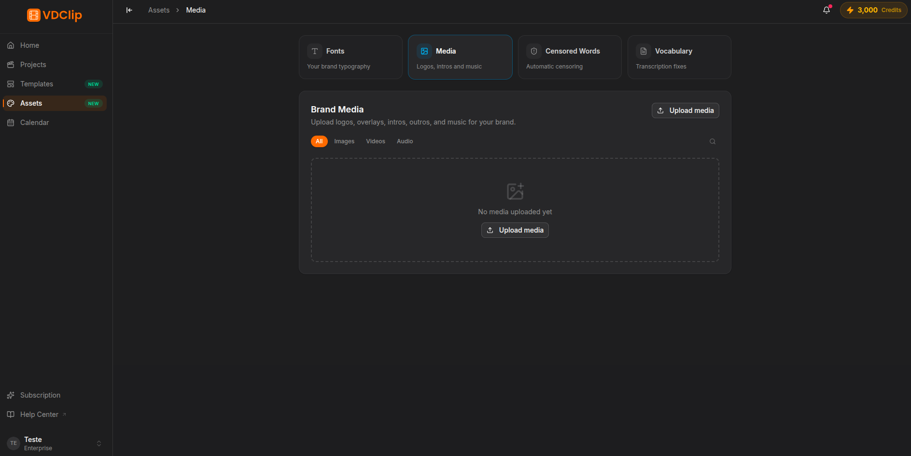
Task: Switch to the Censored Words tab card
Action: click(x=570, y=57)
